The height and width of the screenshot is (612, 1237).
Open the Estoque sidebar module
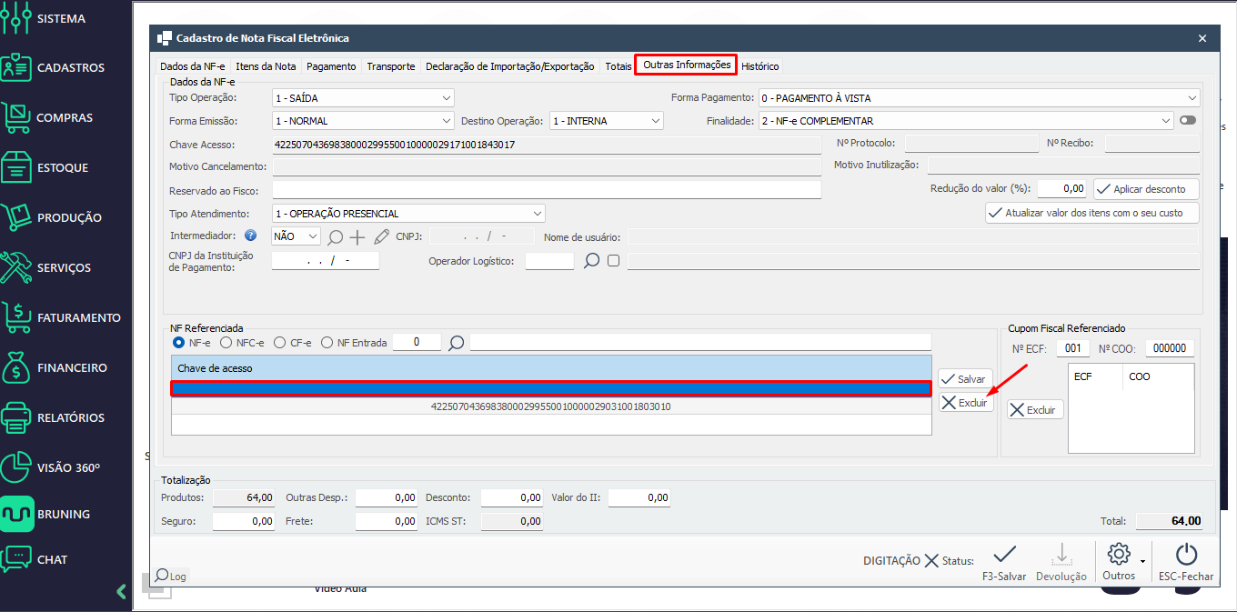click(62, 167)
